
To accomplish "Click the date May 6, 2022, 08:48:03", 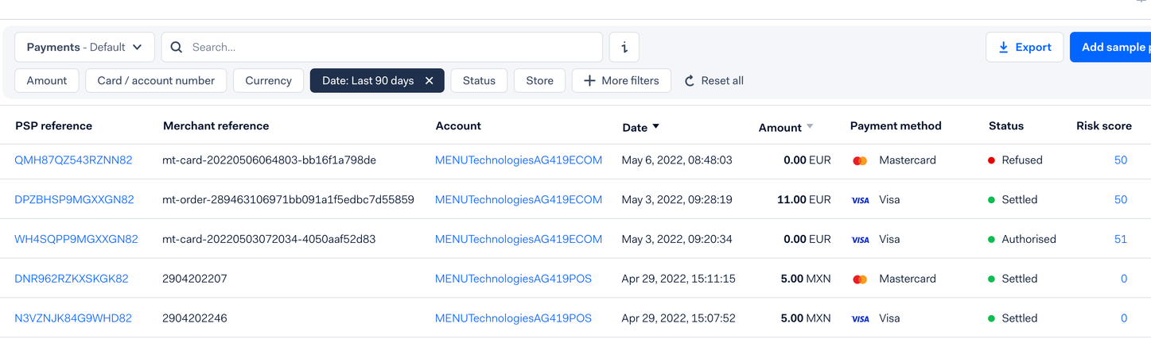I will point(677,160).
